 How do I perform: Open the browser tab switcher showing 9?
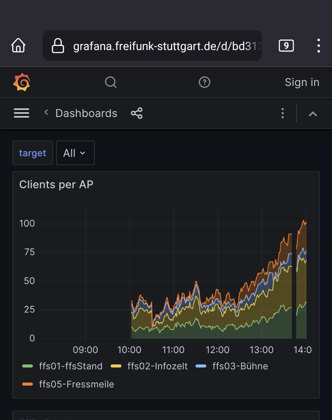(x=286, y=46)
